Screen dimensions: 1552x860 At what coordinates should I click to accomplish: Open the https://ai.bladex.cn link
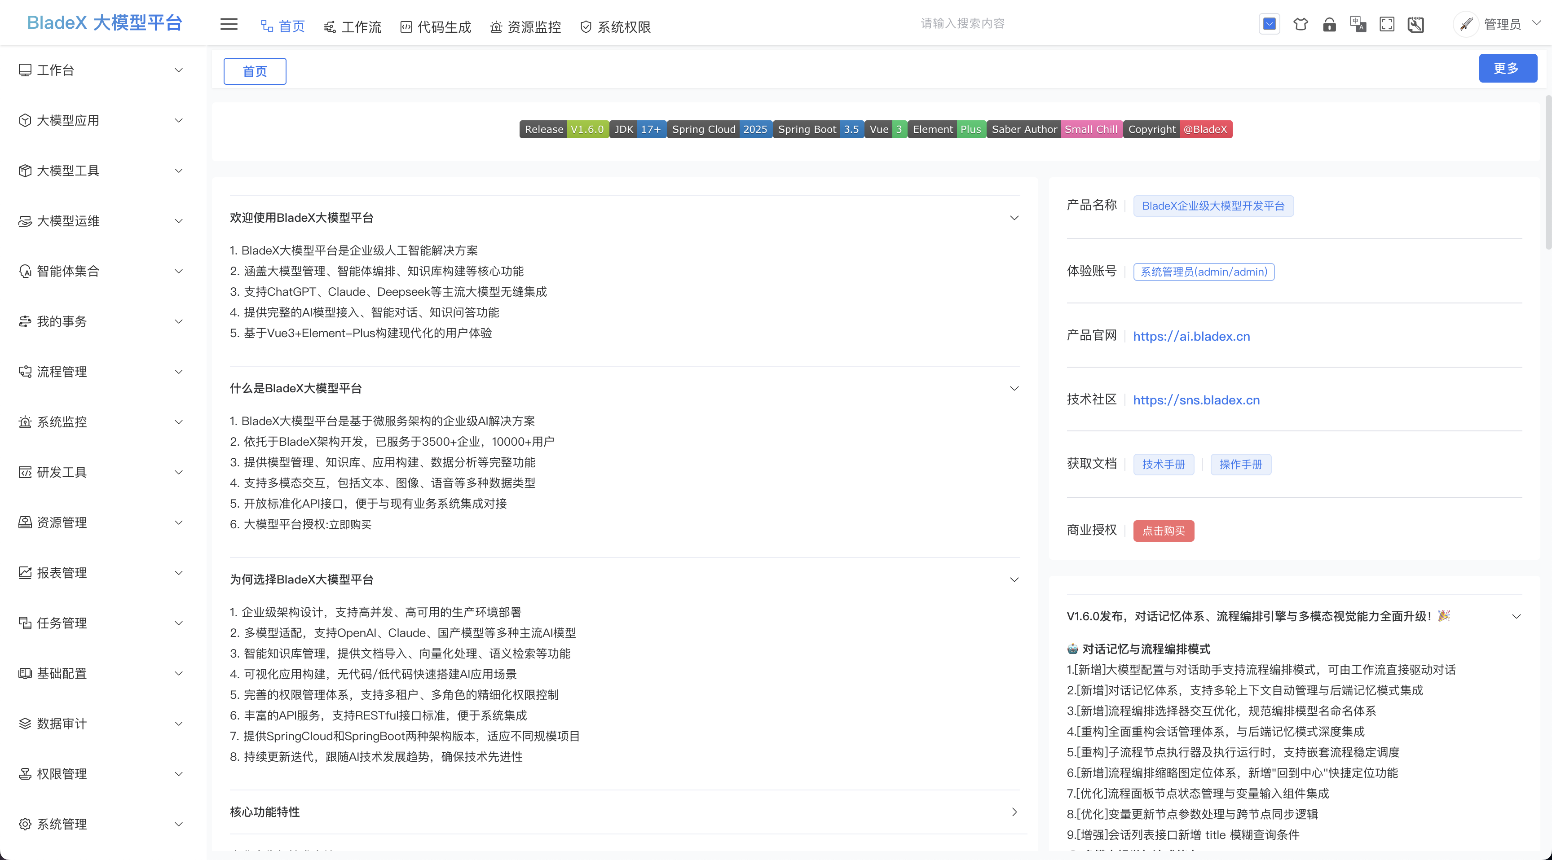(1191, 336)
